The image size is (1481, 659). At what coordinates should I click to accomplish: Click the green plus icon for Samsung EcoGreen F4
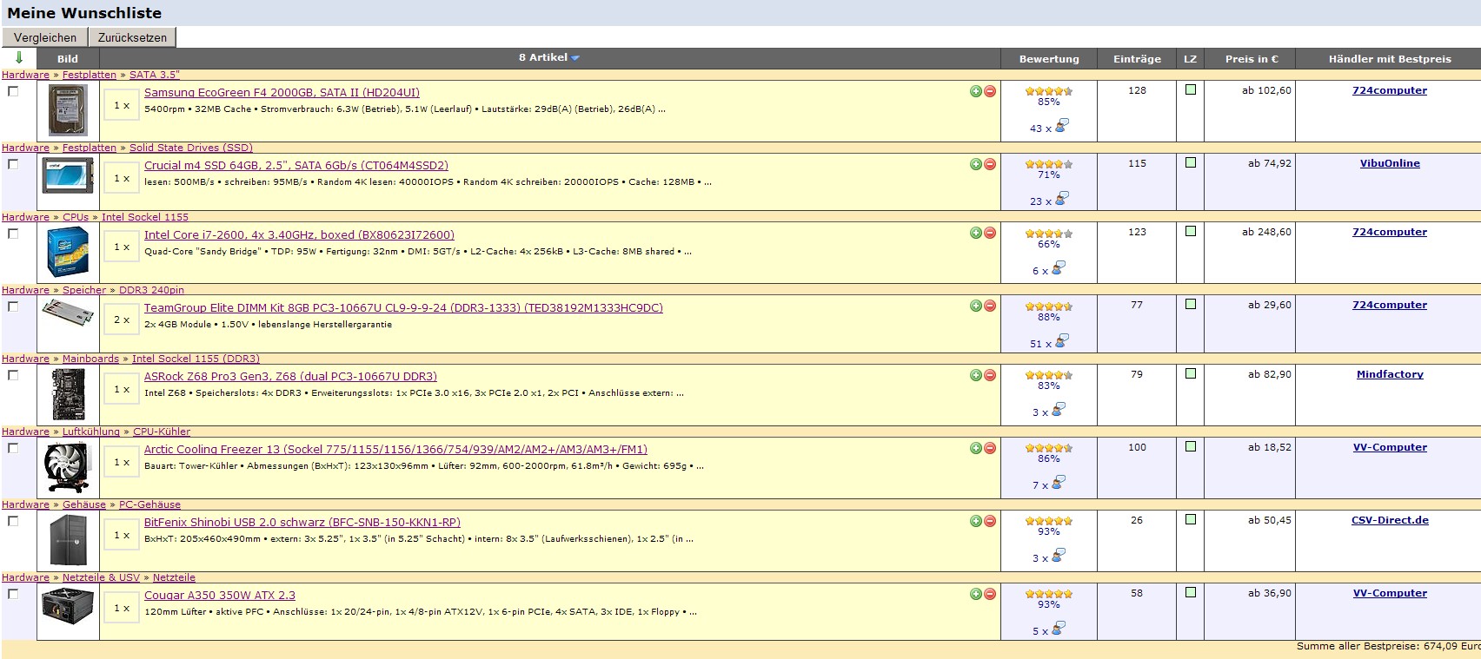(976, 91)
